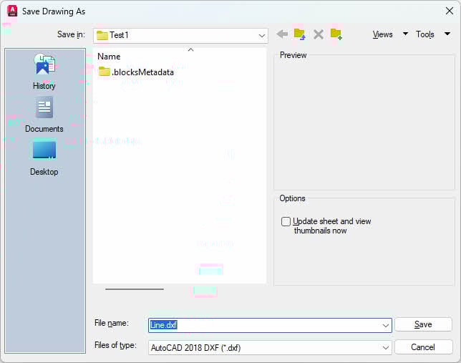461x363 pixels.
Task: Enable Update sheet and view thumbnails now
Action: click(x=286, y=221)
